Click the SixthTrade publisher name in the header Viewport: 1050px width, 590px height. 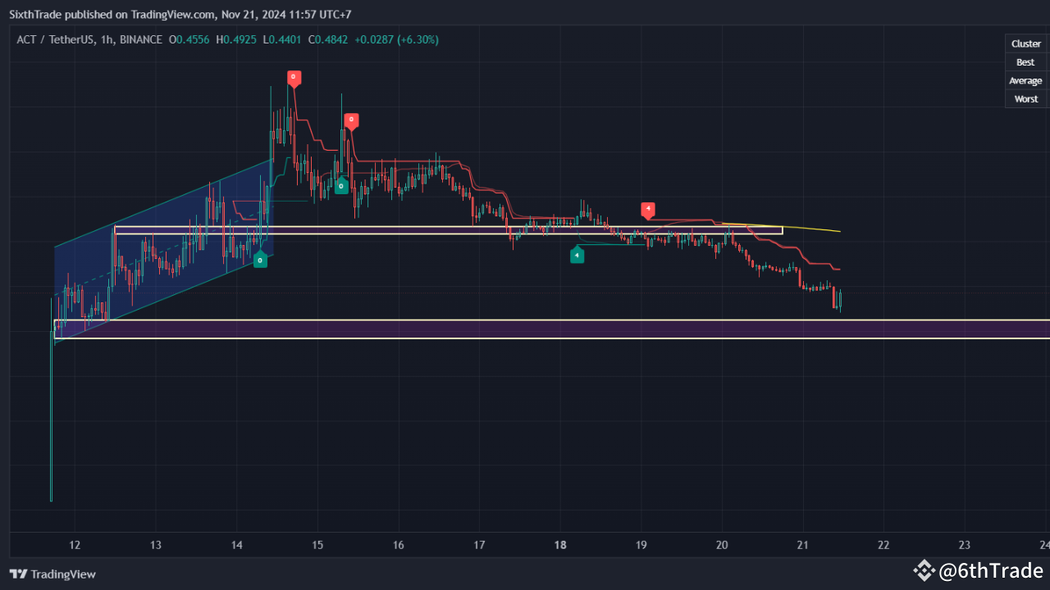(x=34, y=14)
